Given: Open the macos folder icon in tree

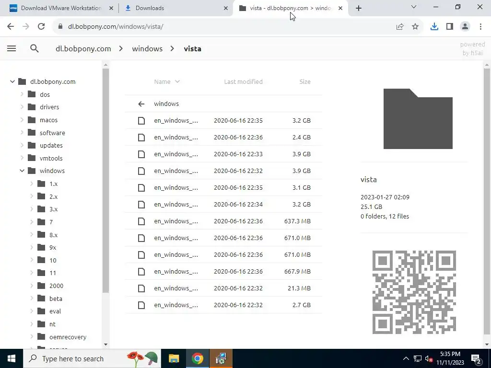Looking at the screenshot, I should [32, 120].
